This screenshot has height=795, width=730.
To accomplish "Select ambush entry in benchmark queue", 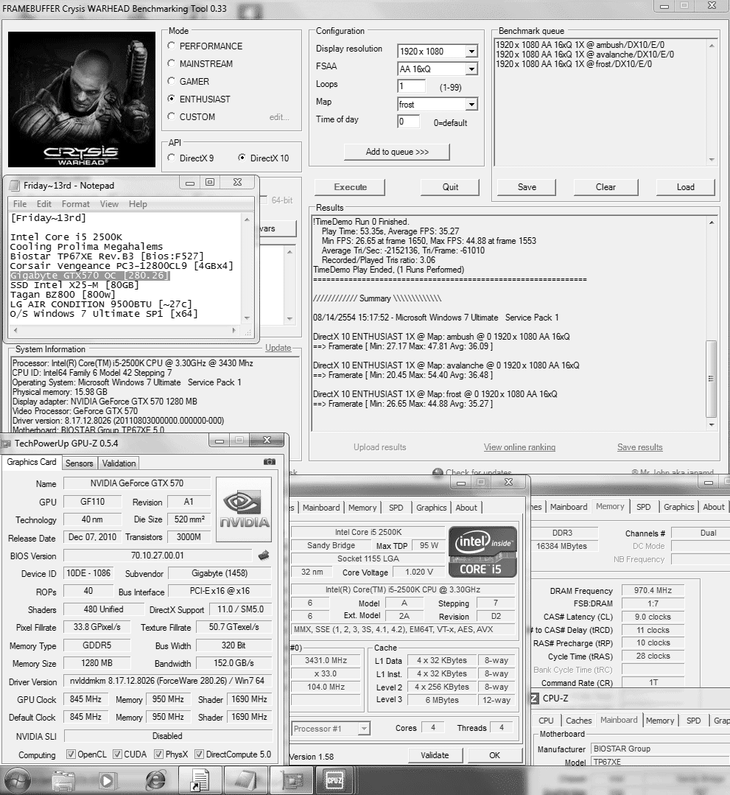I will 580,45.
